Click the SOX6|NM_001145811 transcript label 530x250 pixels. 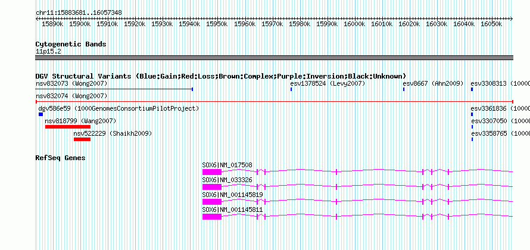point(233,210)
